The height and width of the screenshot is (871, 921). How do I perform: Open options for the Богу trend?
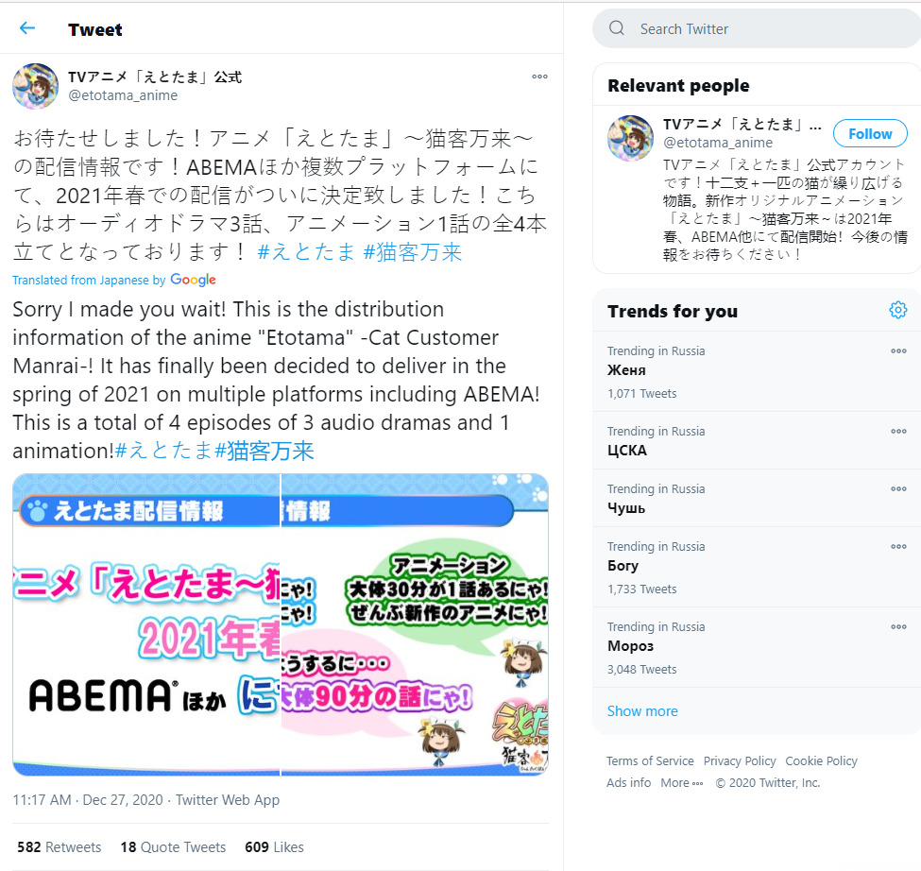click(898, 546)
